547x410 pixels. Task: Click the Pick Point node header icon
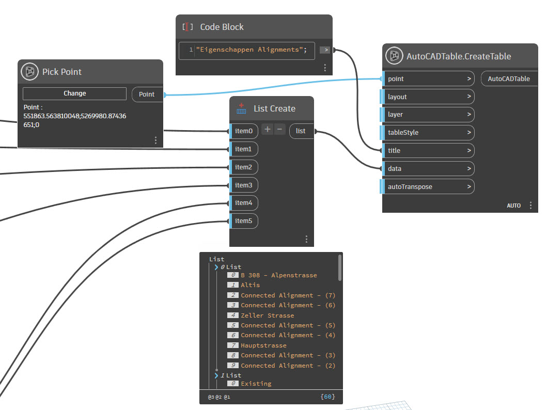click(29, 72)
